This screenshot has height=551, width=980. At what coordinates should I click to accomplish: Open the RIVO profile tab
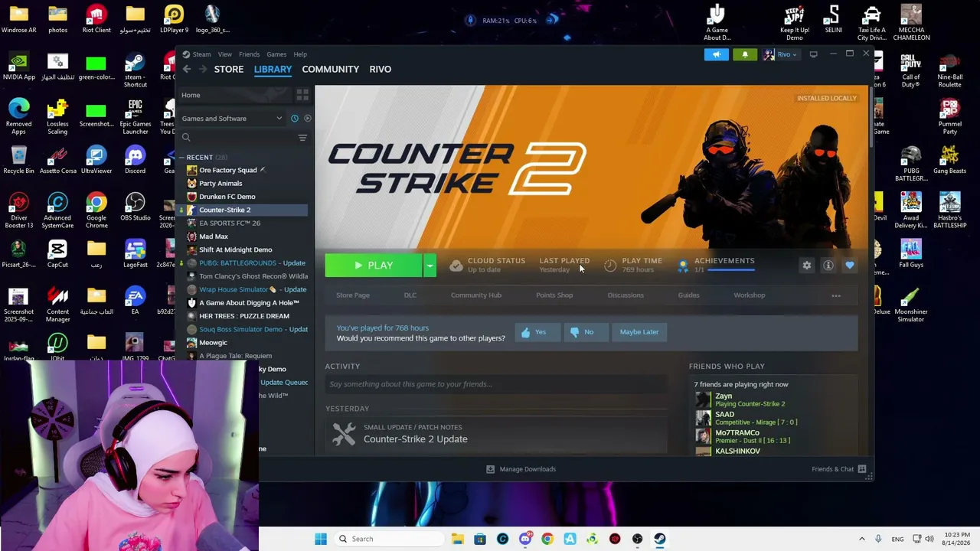click(381, 69)
